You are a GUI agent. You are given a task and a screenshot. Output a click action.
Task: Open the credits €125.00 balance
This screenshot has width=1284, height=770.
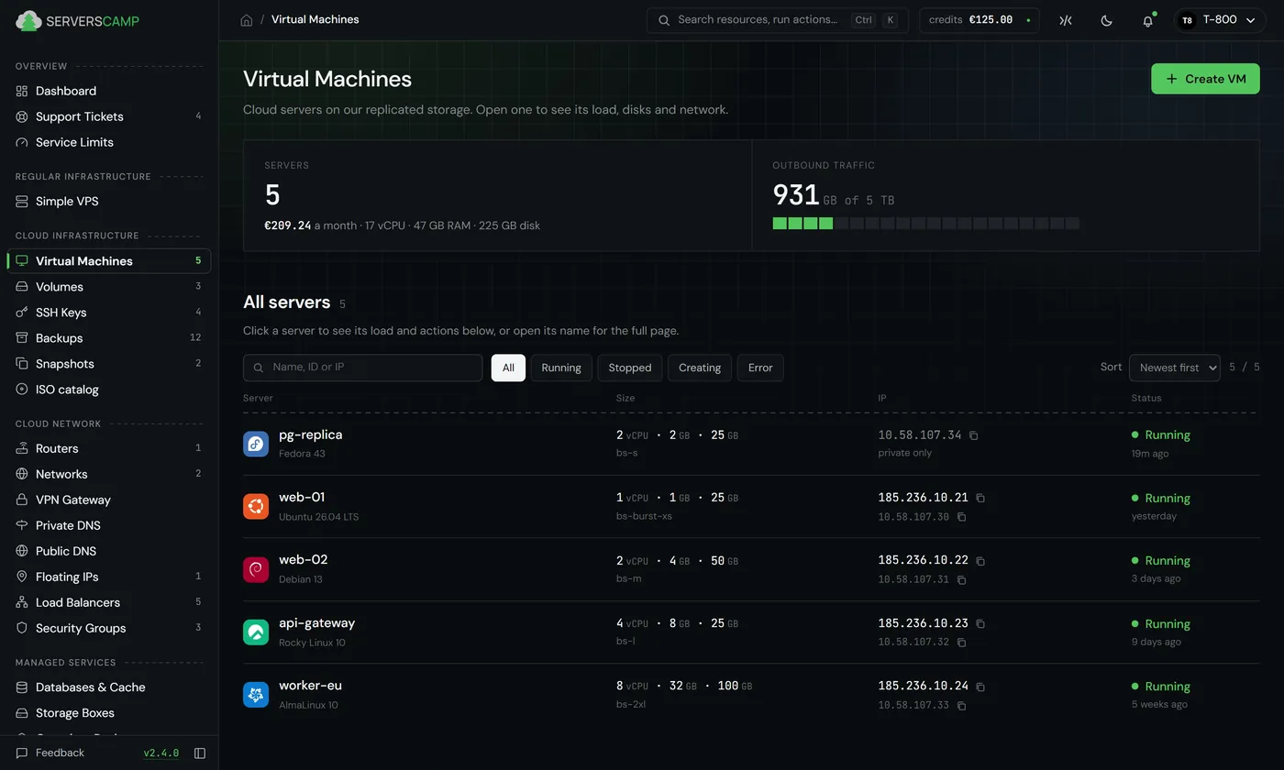[980, 20]
